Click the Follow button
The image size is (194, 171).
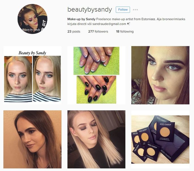123,10
